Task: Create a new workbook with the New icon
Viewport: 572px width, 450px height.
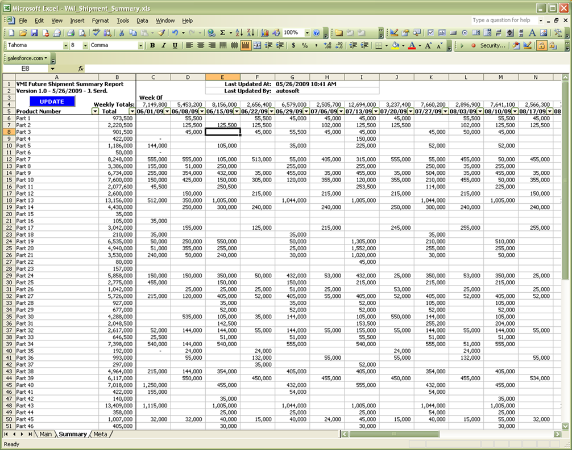Action: click(x=11, y=33)
